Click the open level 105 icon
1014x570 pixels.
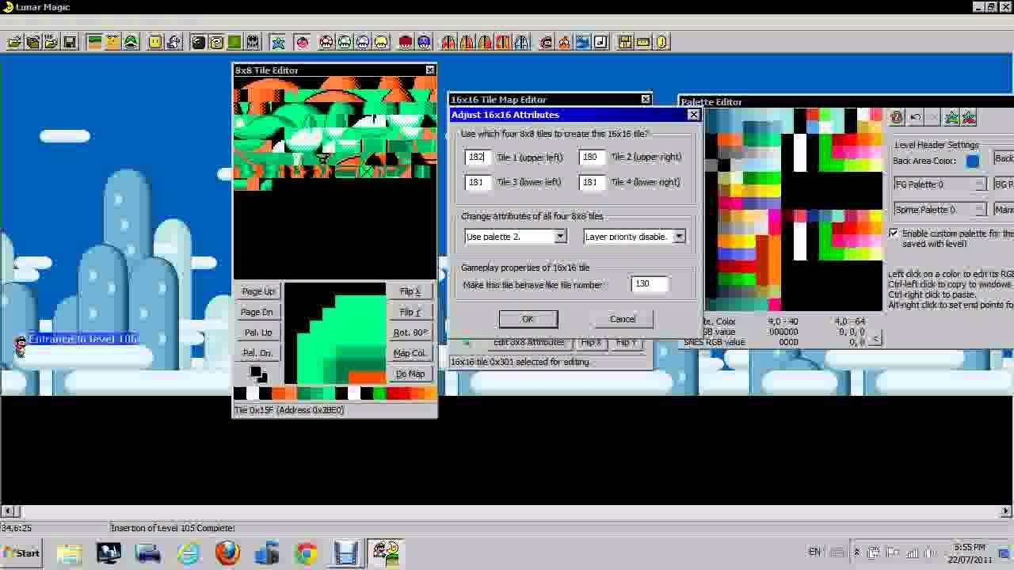point(51,42)
